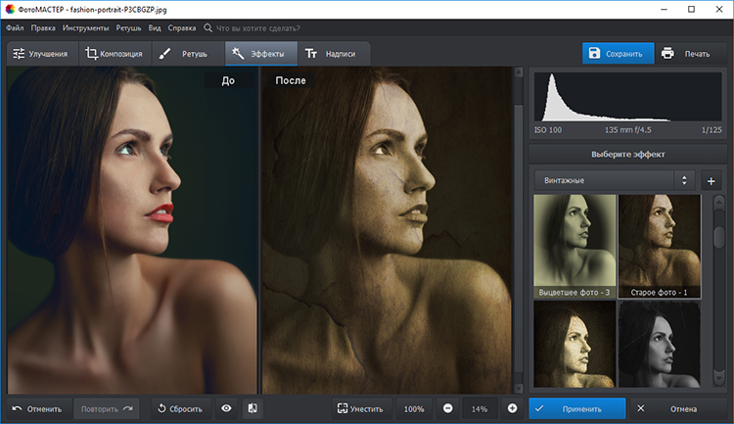Switch to the Надписи text tab

330,54
